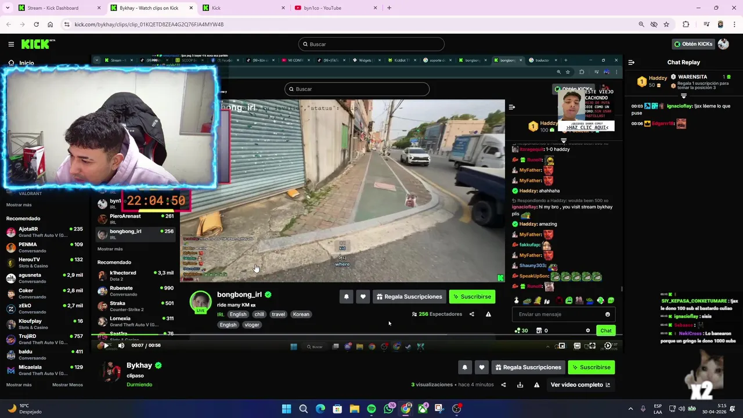Open the Chrome three-dot menu
This screenshot has height=418, width=743.
[x=734, y=24]
